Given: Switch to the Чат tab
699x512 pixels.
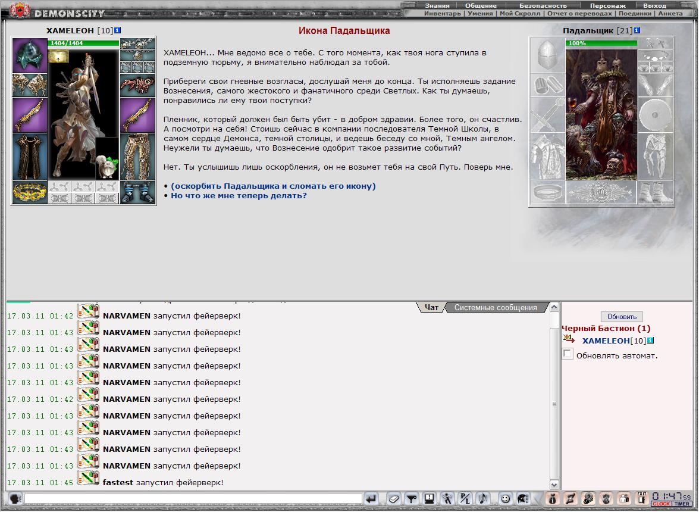Looking at the screenshot, I should 431,307.
